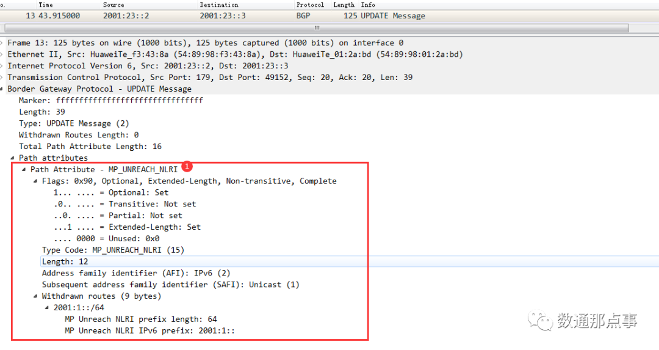
Task: Expand Transmission Control Protocol row
Action: pos(2,78)
